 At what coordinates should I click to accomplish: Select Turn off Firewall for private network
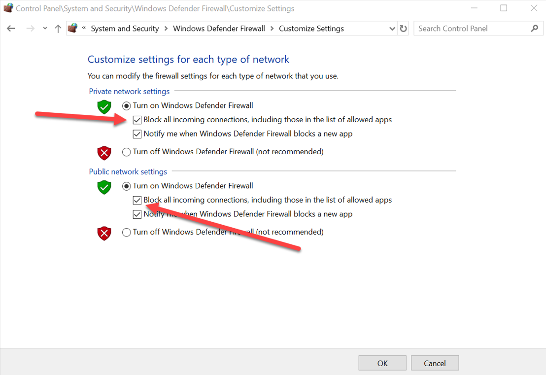[x=127, y=152]
